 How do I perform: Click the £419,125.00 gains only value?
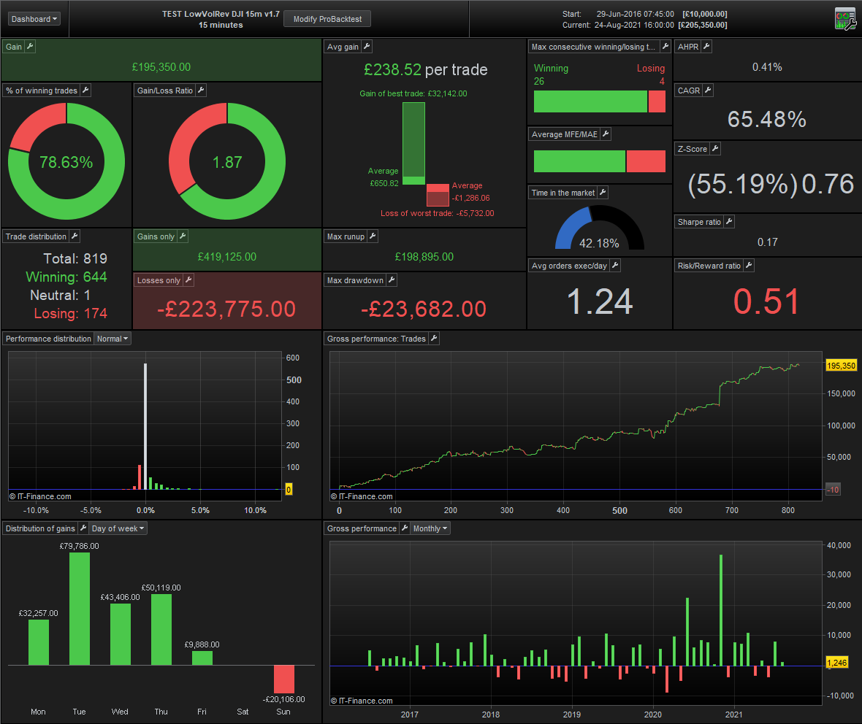point(227,256)
